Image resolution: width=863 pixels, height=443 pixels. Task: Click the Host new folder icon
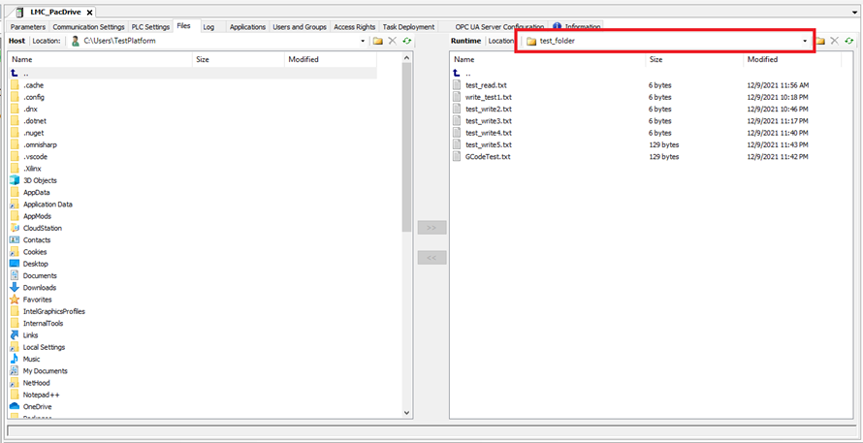pos(377,41)
